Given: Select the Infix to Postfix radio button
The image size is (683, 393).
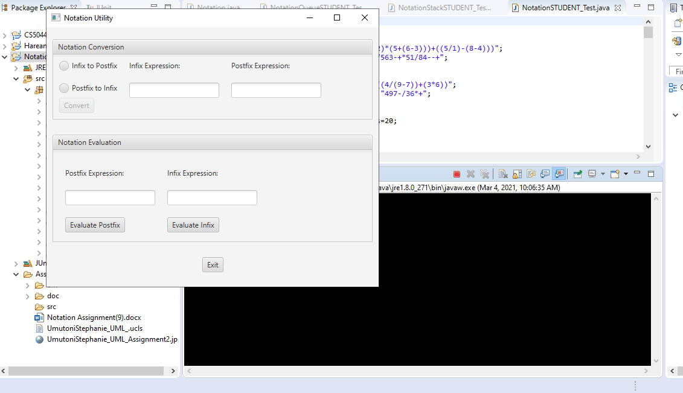Looking at the screenshot, I should tap(64, 66).
